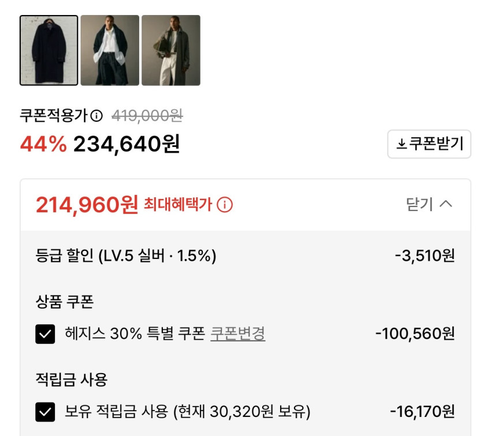491x436 pixels.
Task: Uncheck the 헤지스 30% 특별 쿠폰 checkbox
Action: (x=45, y=334)
